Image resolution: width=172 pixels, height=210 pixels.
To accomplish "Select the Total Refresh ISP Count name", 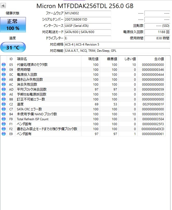I will pos(33,119).
